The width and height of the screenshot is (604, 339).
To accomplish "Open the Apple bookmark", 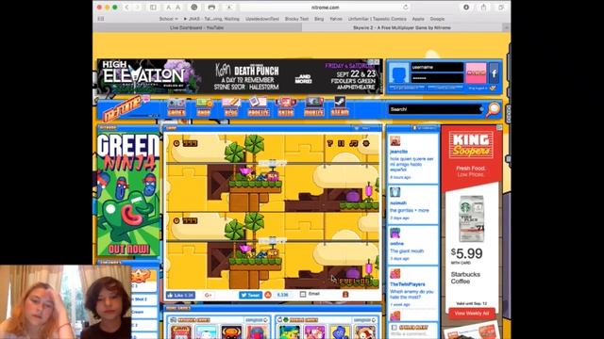I will point(418,19).
